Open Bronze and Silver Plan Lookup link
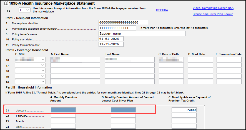Viewport: 246px width, 130px height. [213, 14]
